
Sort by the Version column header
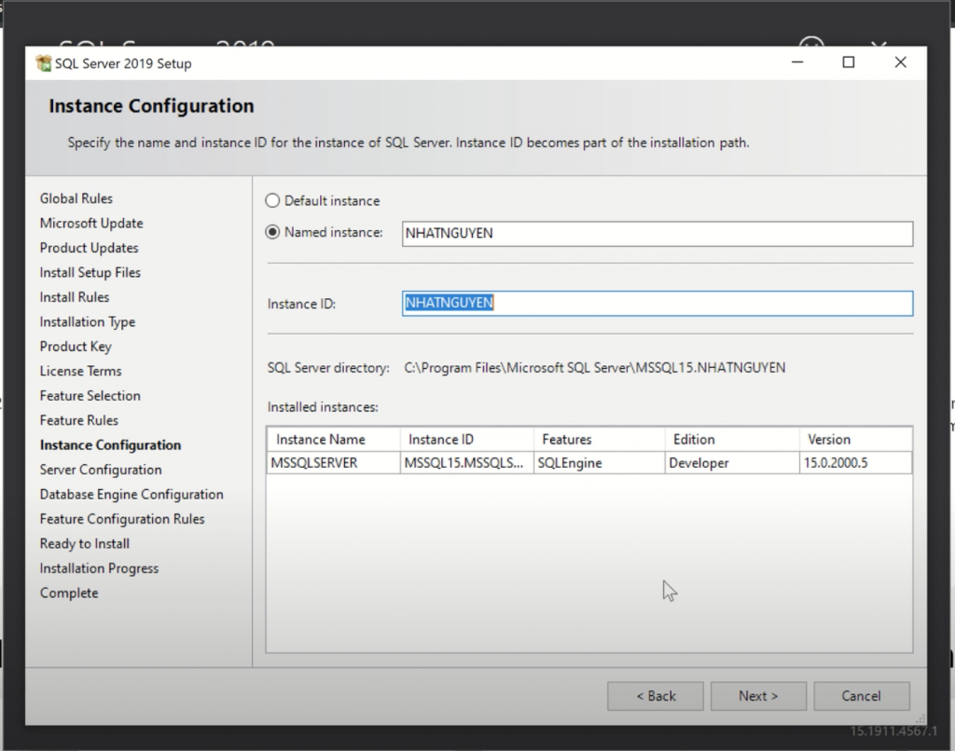tap(856, 440)
